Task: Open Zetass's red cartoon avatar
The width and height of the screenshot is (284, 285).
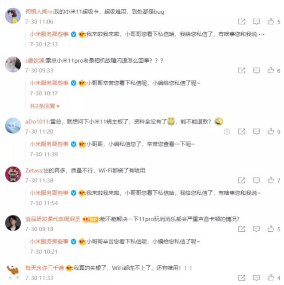Action: coord(13,174)
